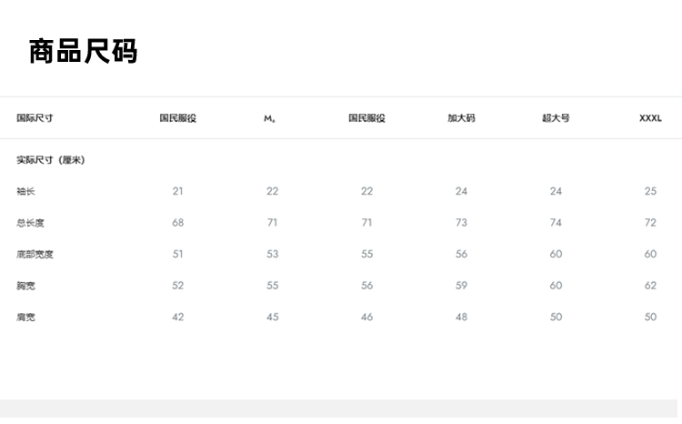Select the 总长度 value 68
The image size is (682, 424).
[x=177, y=223]
